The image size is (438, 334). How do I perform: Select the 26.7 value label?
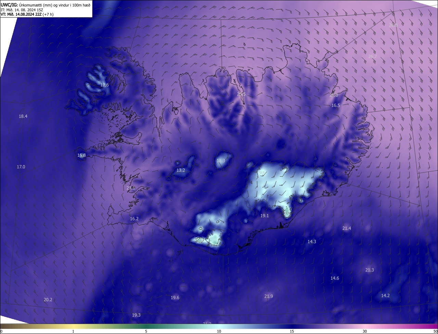[373, 57]
